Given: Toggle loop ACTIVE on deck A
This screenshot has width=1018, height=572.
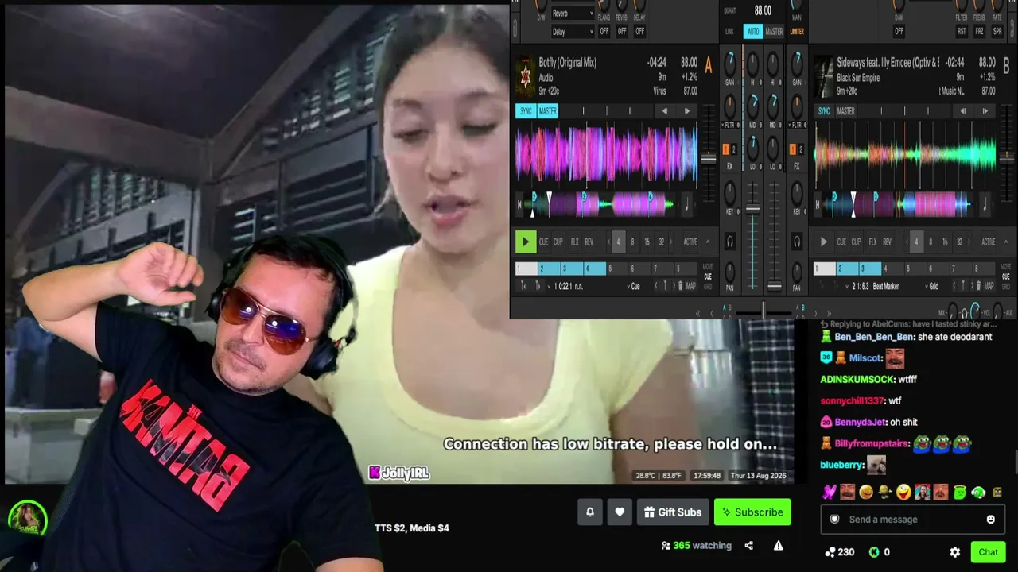Looking at the screenshot, I should coord(690,242).
